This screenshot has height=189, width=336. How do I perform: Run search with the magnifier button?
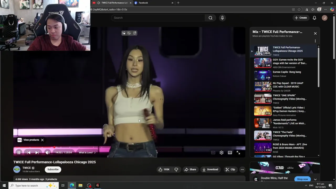[211, 18]
